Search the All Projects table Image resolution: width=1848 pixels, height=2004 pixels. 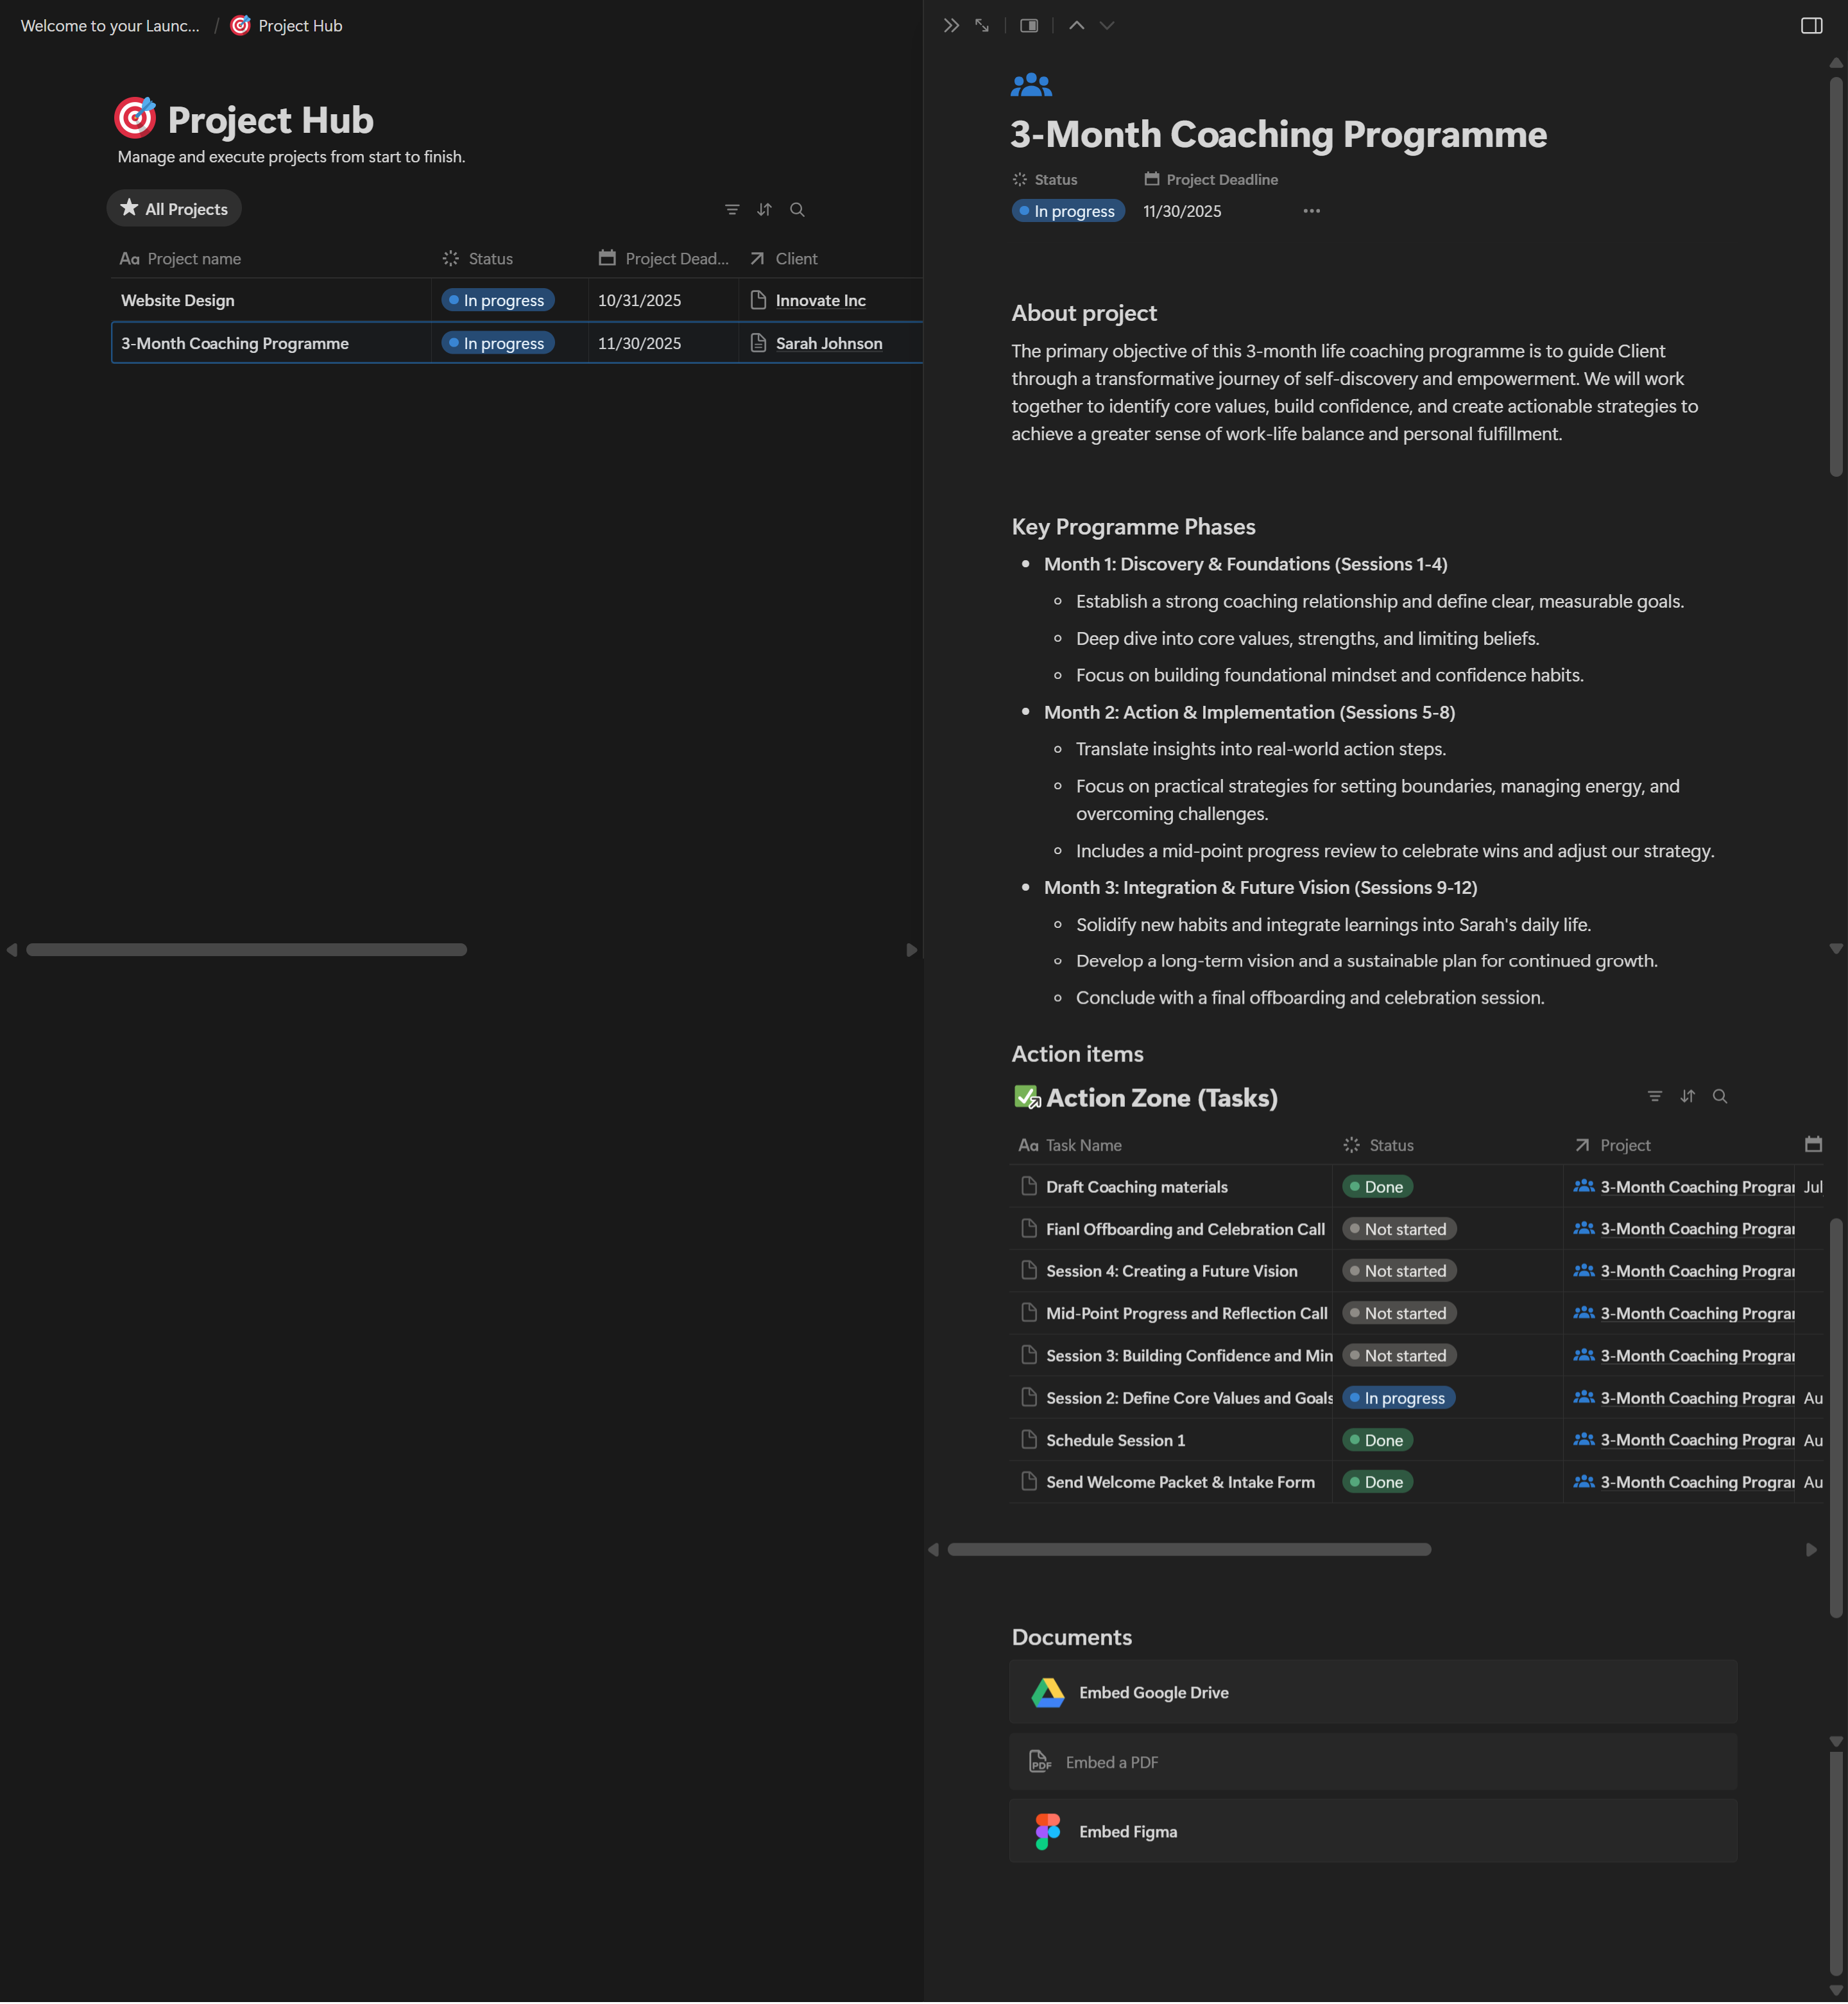797,210
